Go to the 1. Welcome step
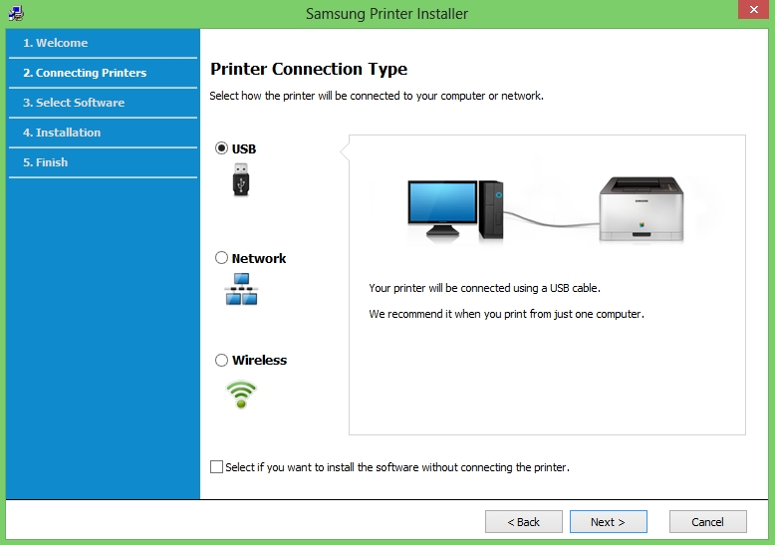 pos(56,43)
